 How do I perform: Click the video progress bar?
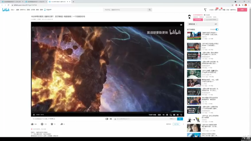click(x=107, y=112)
